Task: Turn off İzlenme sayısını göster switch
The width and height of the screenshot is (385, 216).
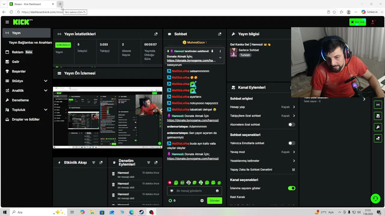Action: 291,188
